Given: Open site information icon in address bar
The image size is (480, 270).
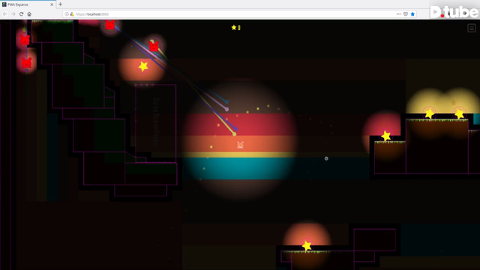Looking at the screenshot, I should pos(67,14).
